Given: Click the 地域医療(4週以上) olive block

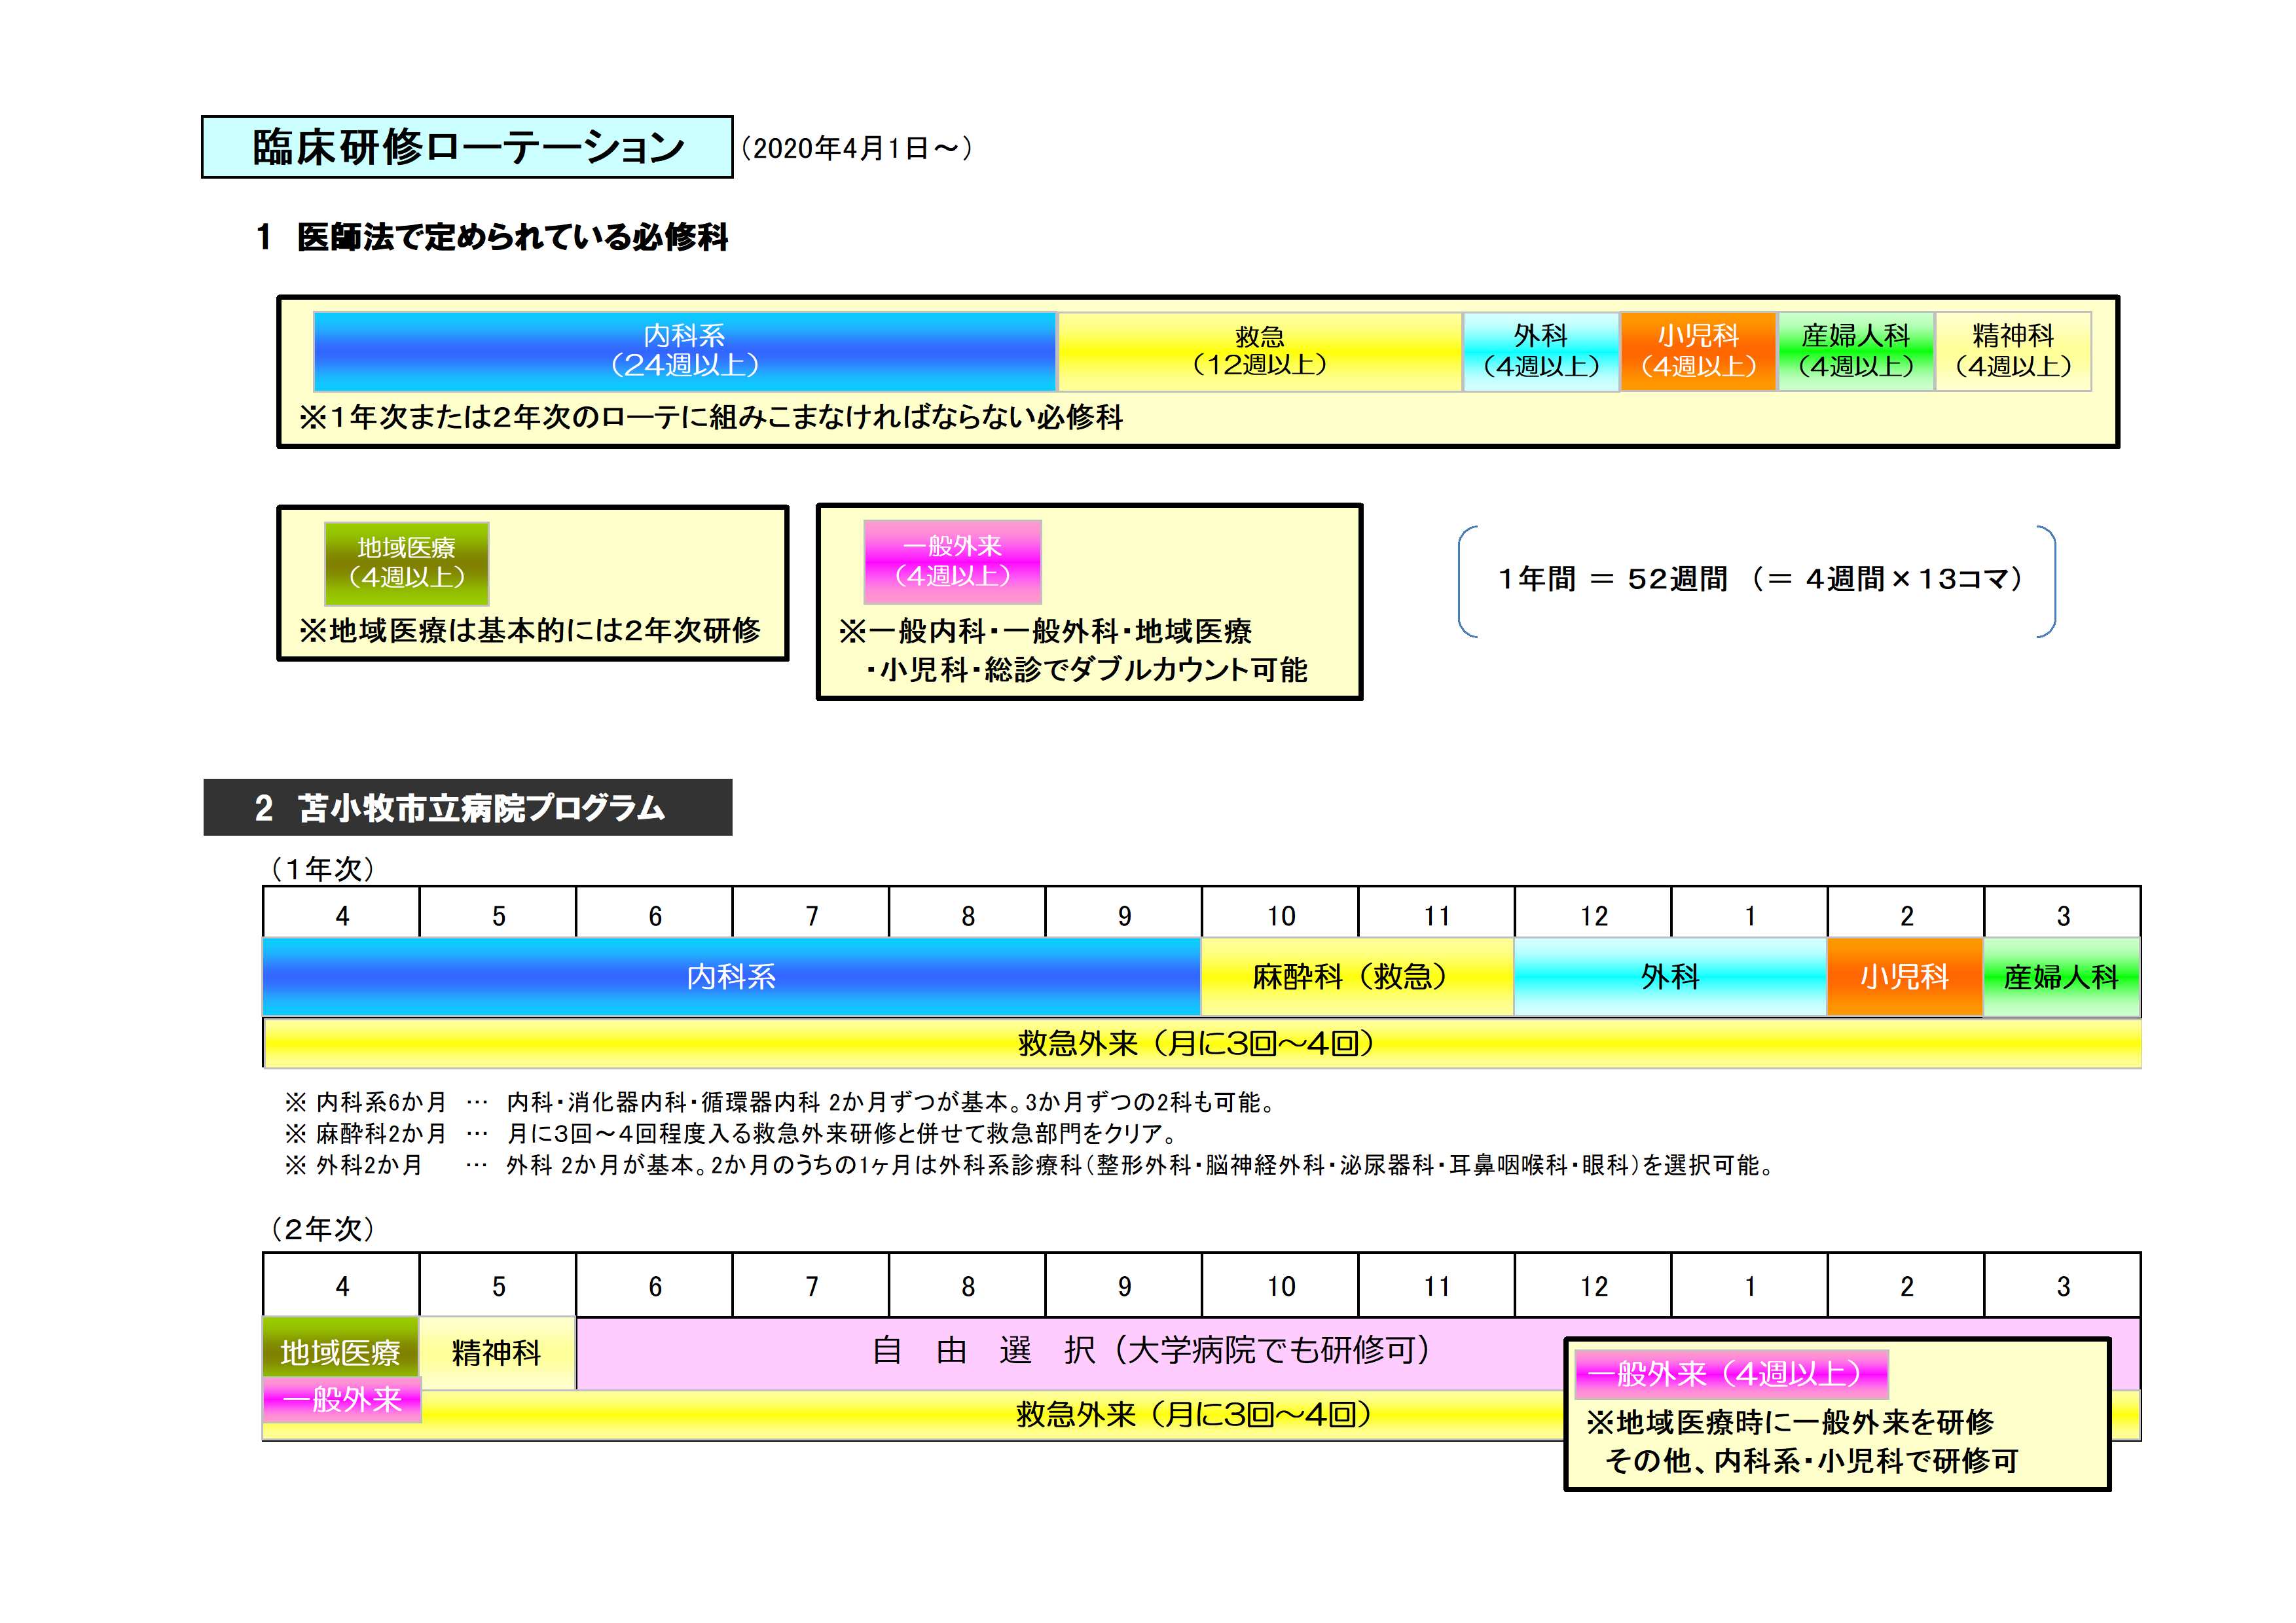Looking at the screenshot, I should (407, 563).
